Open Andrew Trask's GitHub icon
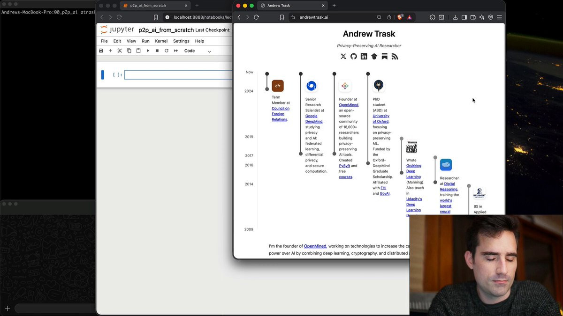Screen dimensions: 563x316 point(354,56)
